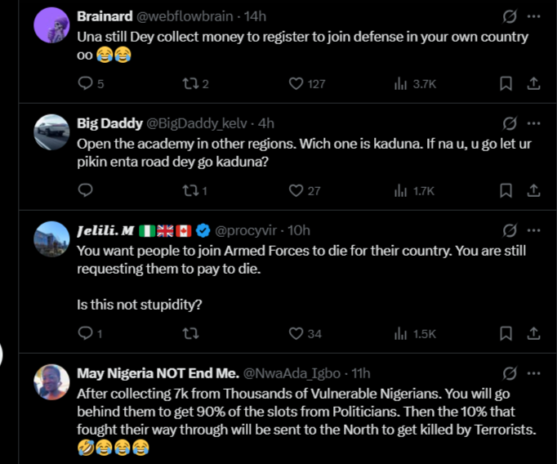Screen dimensions: 557x464
Task: Open the 10h timestamp on Jelili's tweet
Action: [300, 230]
